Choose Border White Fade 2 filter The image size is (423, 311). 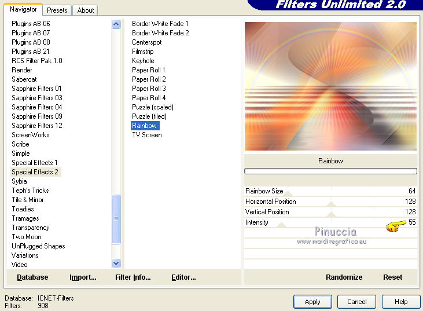point(160,33)
